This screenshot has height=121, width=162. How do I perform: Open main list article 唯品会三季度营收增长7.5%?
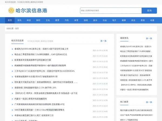[41, 54]
